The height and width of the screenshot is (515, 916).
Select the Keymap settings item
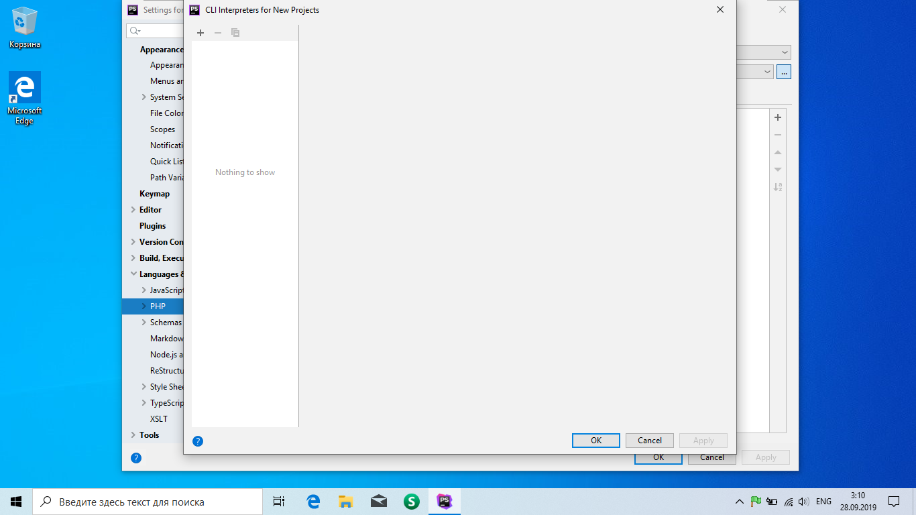[154, 194]
